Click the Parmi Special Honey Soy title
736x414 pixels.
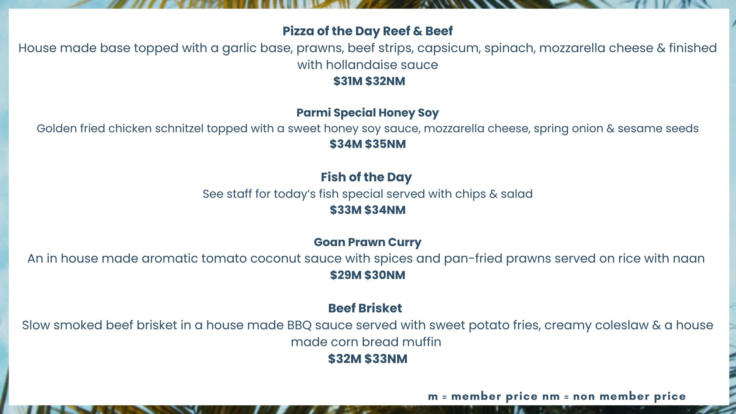coord(368,113)
